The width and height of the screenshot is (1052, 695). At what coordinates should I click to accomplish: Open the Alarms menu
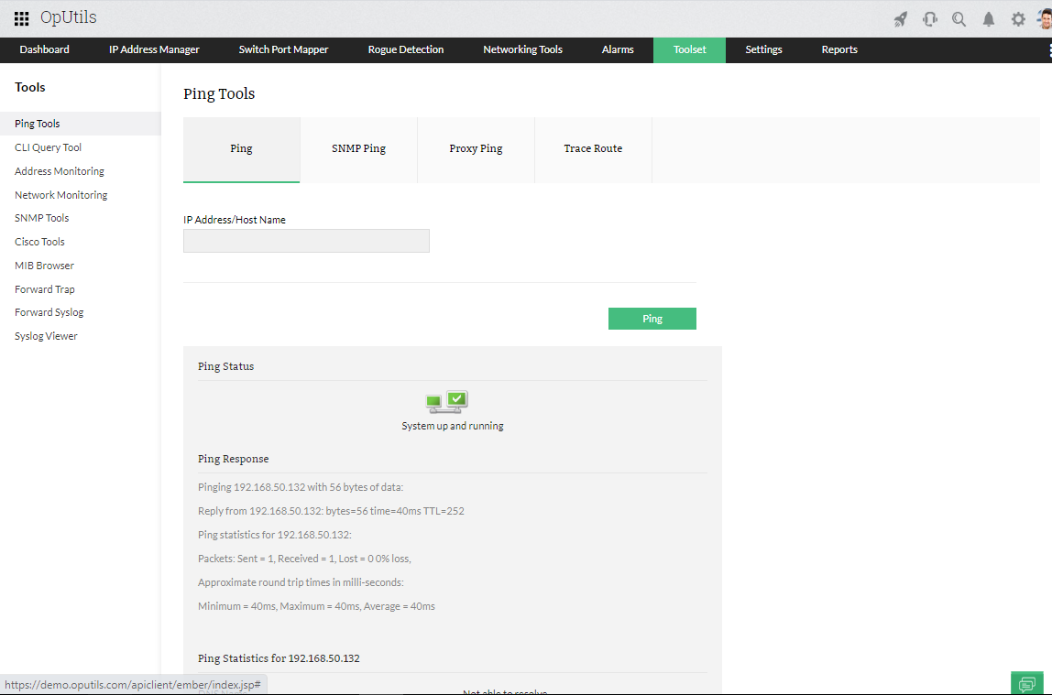(618, 49)
